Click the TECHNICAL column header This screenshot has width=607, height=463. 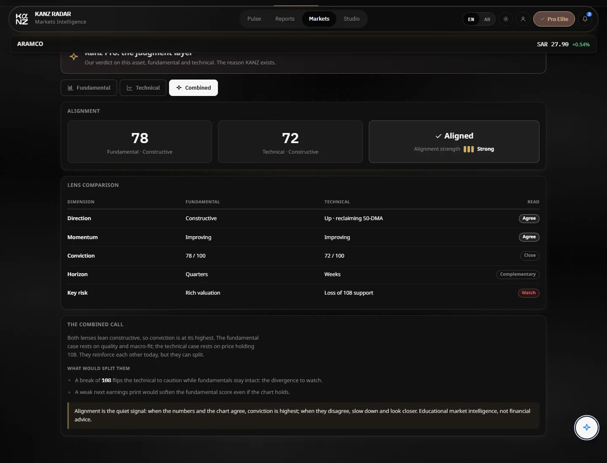(x=337, y=202)
